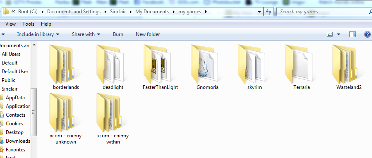Click the navigation pane scrollbar thumb
This screenshot has width=372, height=158.
[x=34, y=112]
